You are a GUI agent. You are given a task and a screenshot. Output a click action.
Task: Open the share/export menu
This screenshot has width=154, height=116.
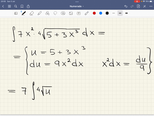coord(28,6)
